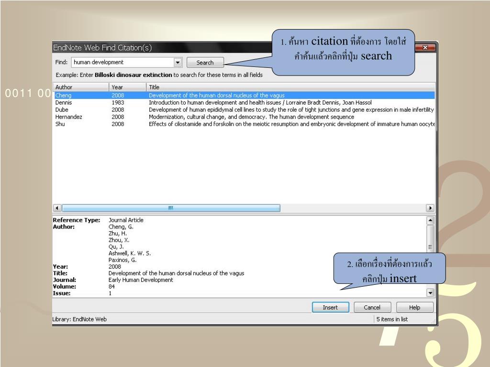The image size is (490, 367).
Task: Click the '5 items in list' status text
Action: click(x=392, y=319)
